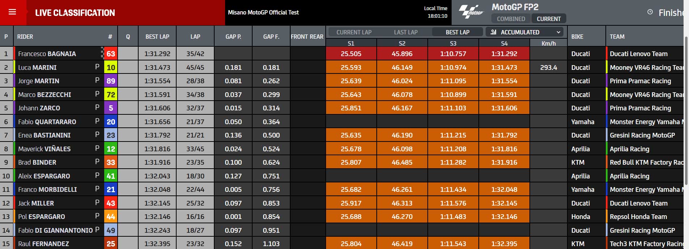Open the hamburger menu

[12, 12]
